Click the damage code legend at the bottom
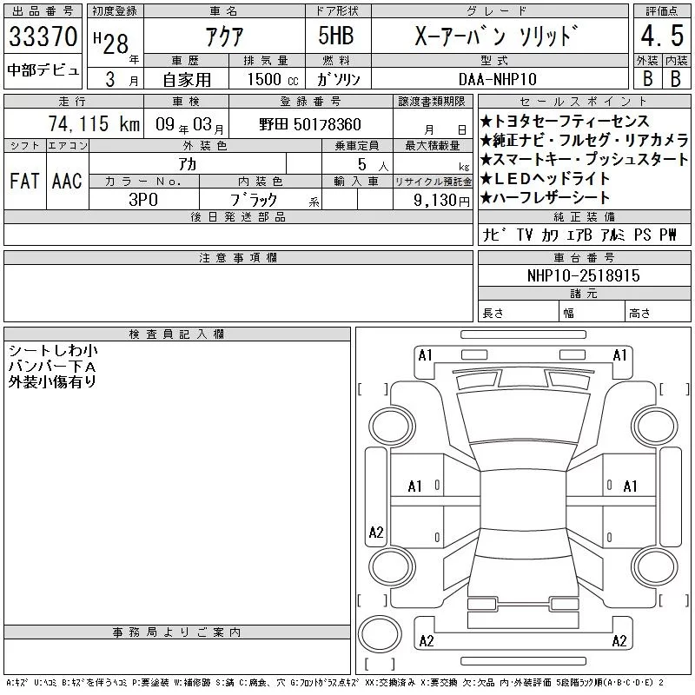Screen dimensions: 695x695 tap(335, 683)
